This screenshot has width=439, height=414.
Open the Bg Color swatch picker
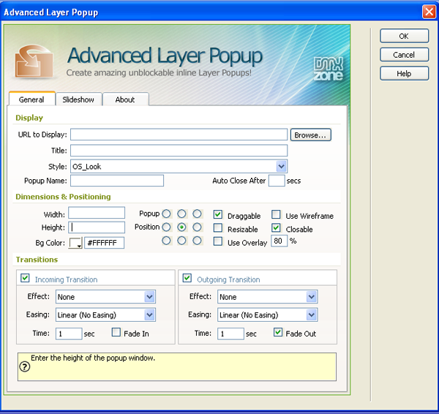coord(75,243)
